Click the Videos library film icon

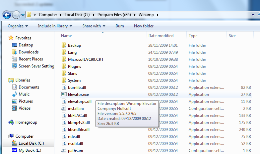click(x=14, y=108)
